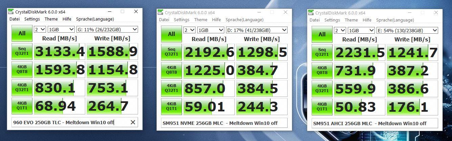
Task: Run All tests in the D: drive window
Action: pos(172,34)
